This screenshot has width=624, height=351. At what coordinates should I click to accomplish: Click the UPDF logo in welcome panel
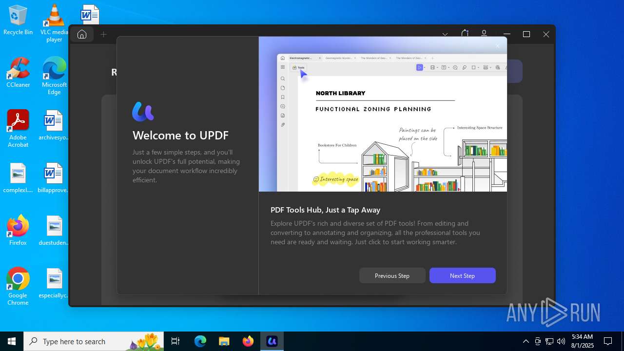143,112
